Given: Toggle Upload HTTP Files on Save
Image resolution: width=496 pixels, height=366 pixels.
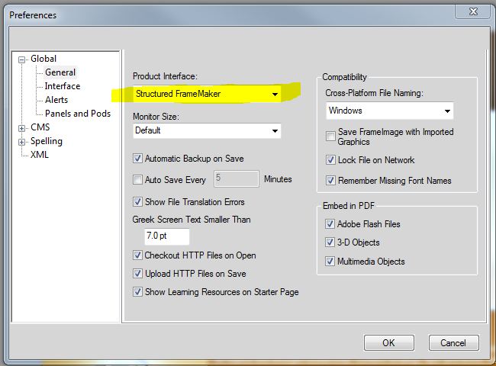Looking at the screenshot, I should click(x=137, y=273).
